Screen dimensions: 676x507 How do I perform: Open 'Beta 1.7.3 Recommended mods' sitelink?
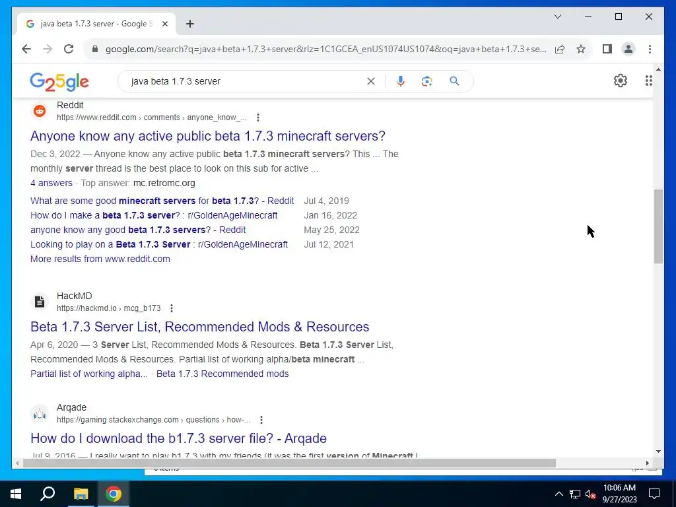[222, 374]
